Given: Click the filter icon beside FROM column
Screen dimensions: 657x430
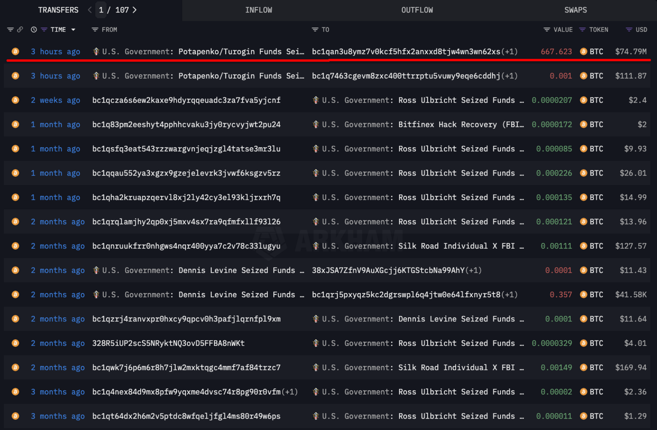Looking at the screenshot, I should 95,30.
